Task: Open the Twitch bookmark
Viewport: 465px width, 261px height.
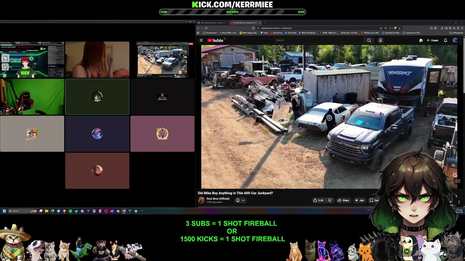Action: tap(264, 33)
